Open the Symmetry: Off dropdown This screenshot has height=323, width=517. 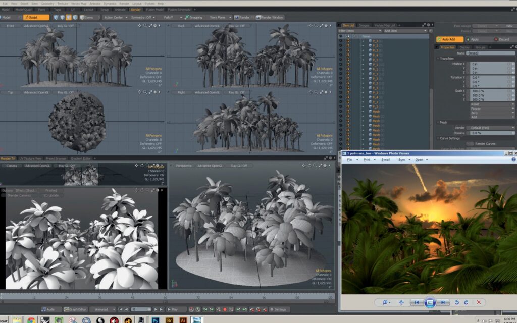143,18
